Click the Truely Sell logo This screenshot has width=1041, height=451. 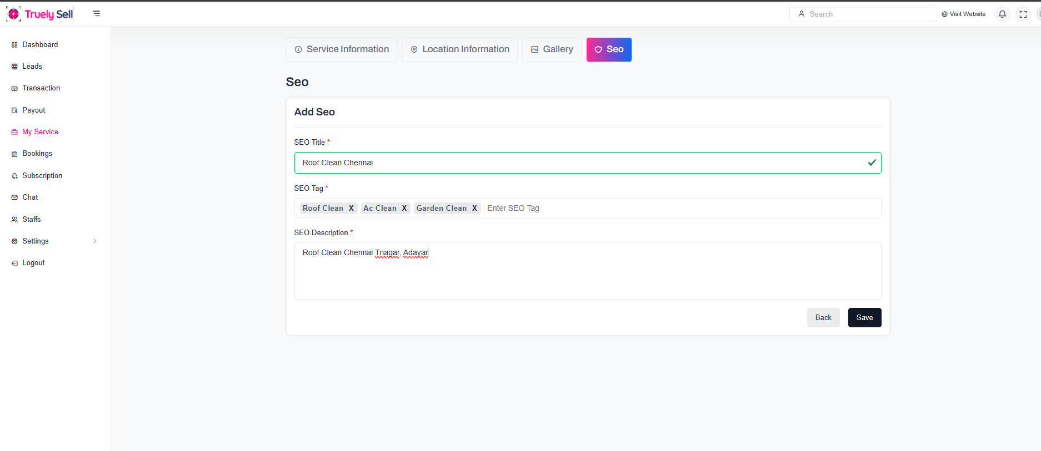pos(40,14)
